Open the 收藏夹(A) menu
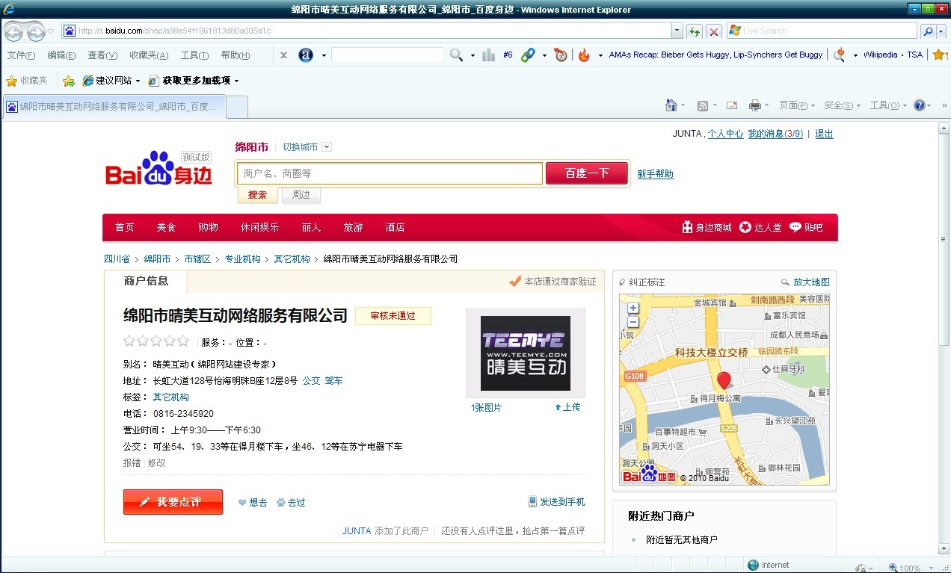The height and width of the screenshot is (573, 951). 149,55
